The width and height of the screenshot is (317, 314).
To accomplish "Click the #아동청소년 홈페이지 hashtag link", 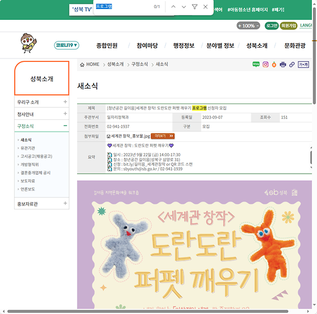I will point(247,10).
